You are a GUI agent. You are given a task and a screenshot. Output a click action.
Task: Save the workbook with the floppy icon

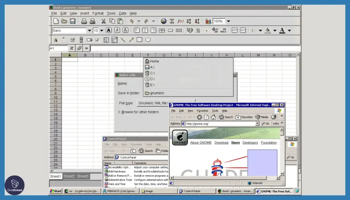click(72, 21)
